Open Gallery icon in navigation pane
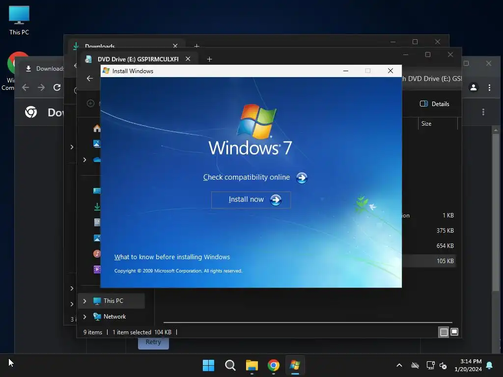 click(97, 144)
